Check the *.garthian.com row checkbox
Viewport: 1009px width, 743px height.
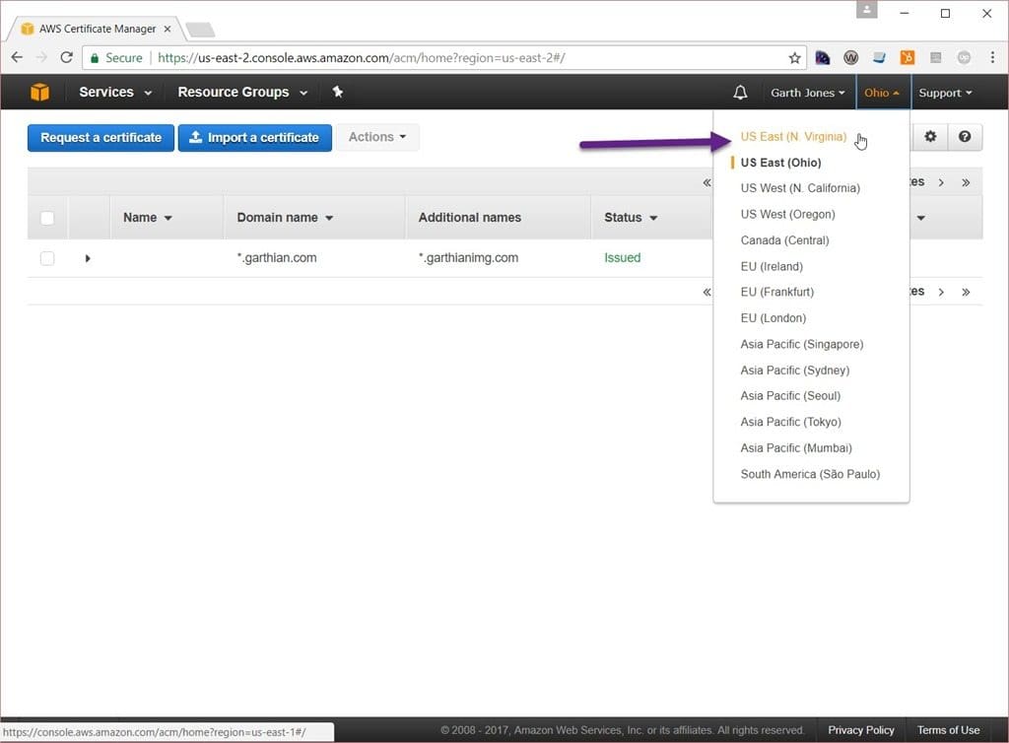pyautogui.click(x=47, y=258)
